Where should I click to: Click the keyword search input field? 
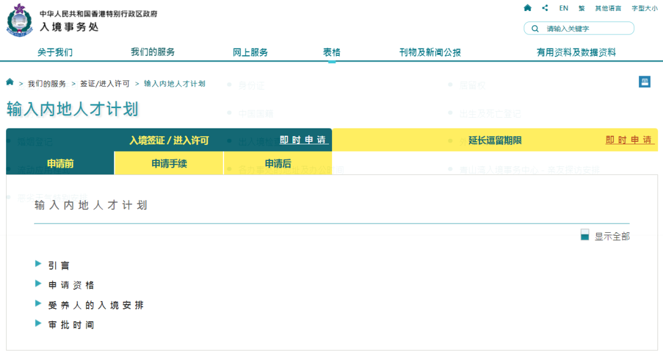click(586, 28)
